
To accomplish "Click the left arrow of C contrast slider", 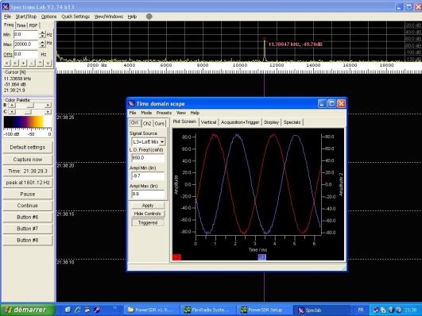I will click(12, 112).
